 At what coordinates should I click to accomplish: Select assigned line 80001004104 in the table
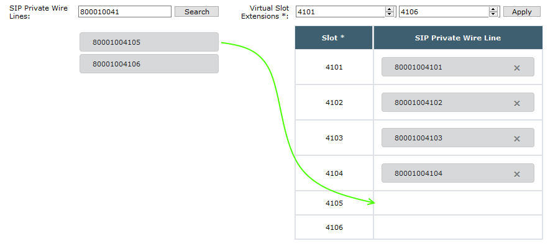tap(457, 173)
